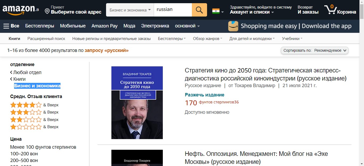Open the hamburger menu «Все»
Screen dimensions: 364x166
click(x=11, y=26)
